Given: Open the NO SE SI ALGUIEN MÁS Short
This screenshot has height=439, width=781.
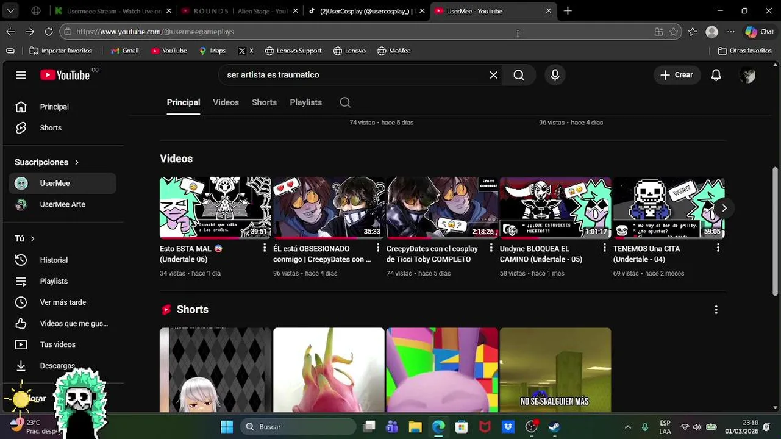Looking at the screenshot, I should pyautogui.click(x=555, y=370).
